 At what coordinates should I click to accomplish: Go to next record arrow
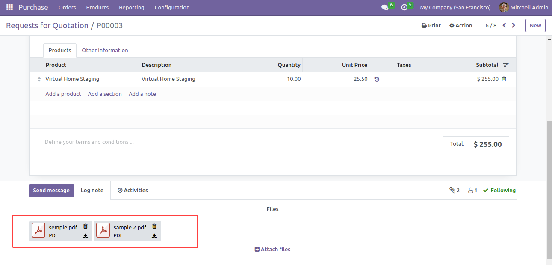(514, 25)
